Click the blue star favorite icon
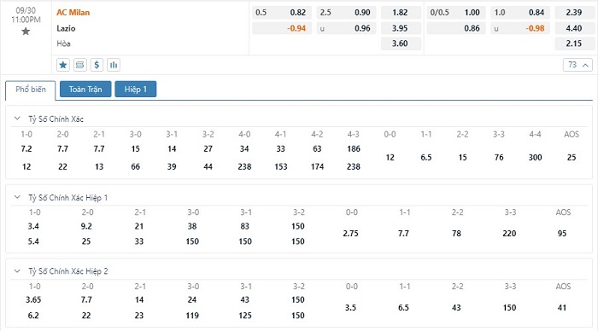The width and height of the screenshot is (598, 331). 63,65
